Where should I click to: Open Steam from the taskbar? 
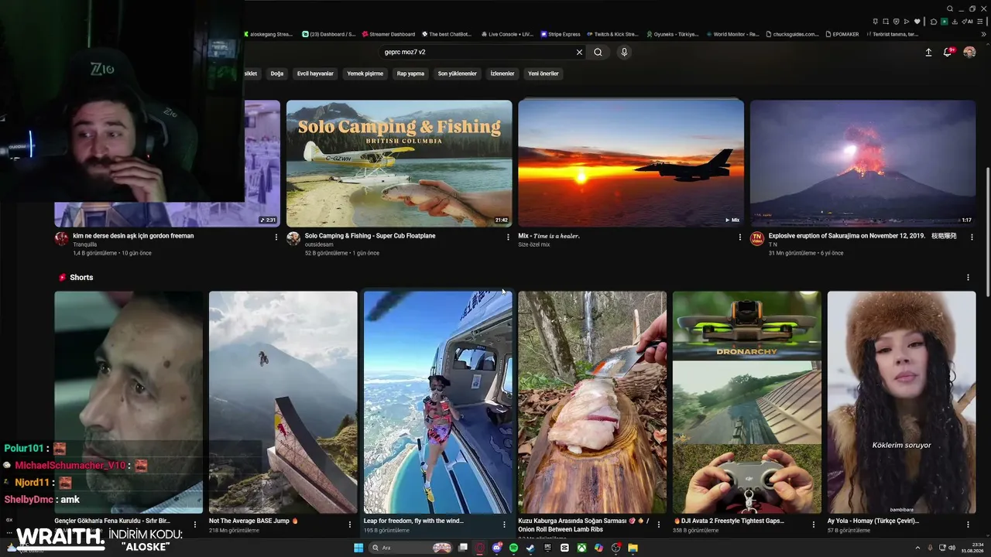coord(530,548)
